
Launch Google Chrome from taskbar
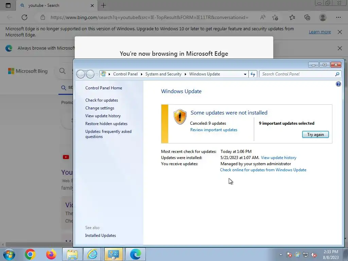click(30, 254)
